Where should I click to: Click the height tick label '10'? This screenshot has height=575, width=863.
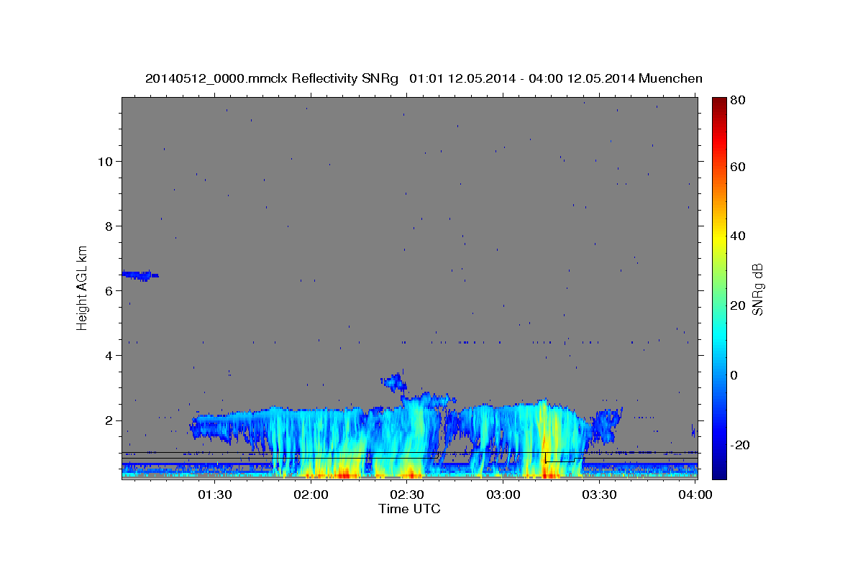tap(105, 161)
